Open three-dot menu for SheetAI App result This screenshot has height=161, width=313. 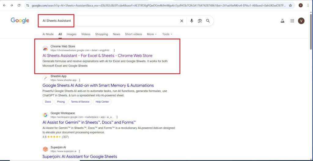click(x=80, y=80)
